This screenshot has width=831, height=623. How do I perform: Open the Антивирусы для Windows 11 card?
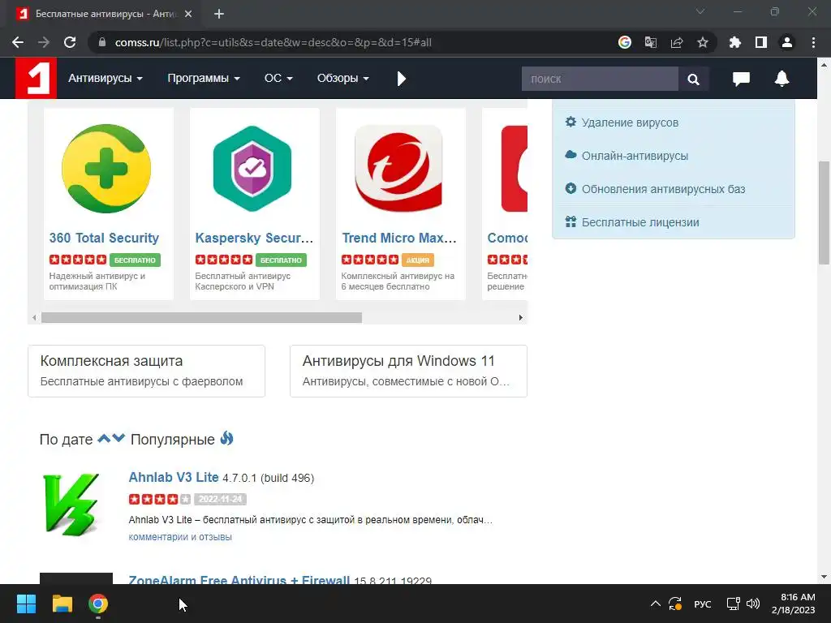(x=408, y=371)
